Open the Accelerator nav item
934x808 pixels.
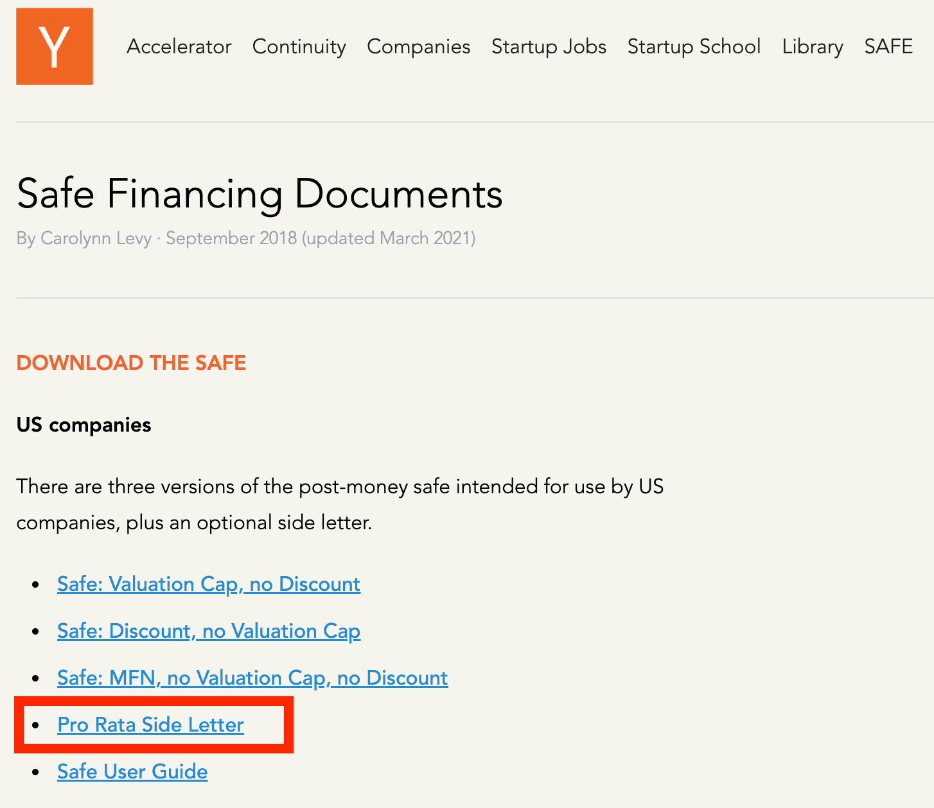[x=179, y=46]
